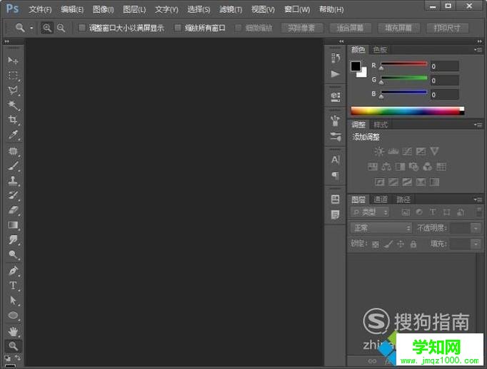487x369 pixels.
Task: Toggle lock transparent pixels
Action: coord(375,244)
